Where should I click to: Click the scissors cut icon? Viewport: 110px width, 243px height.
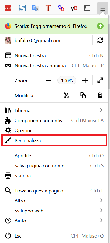coord(66,95)
